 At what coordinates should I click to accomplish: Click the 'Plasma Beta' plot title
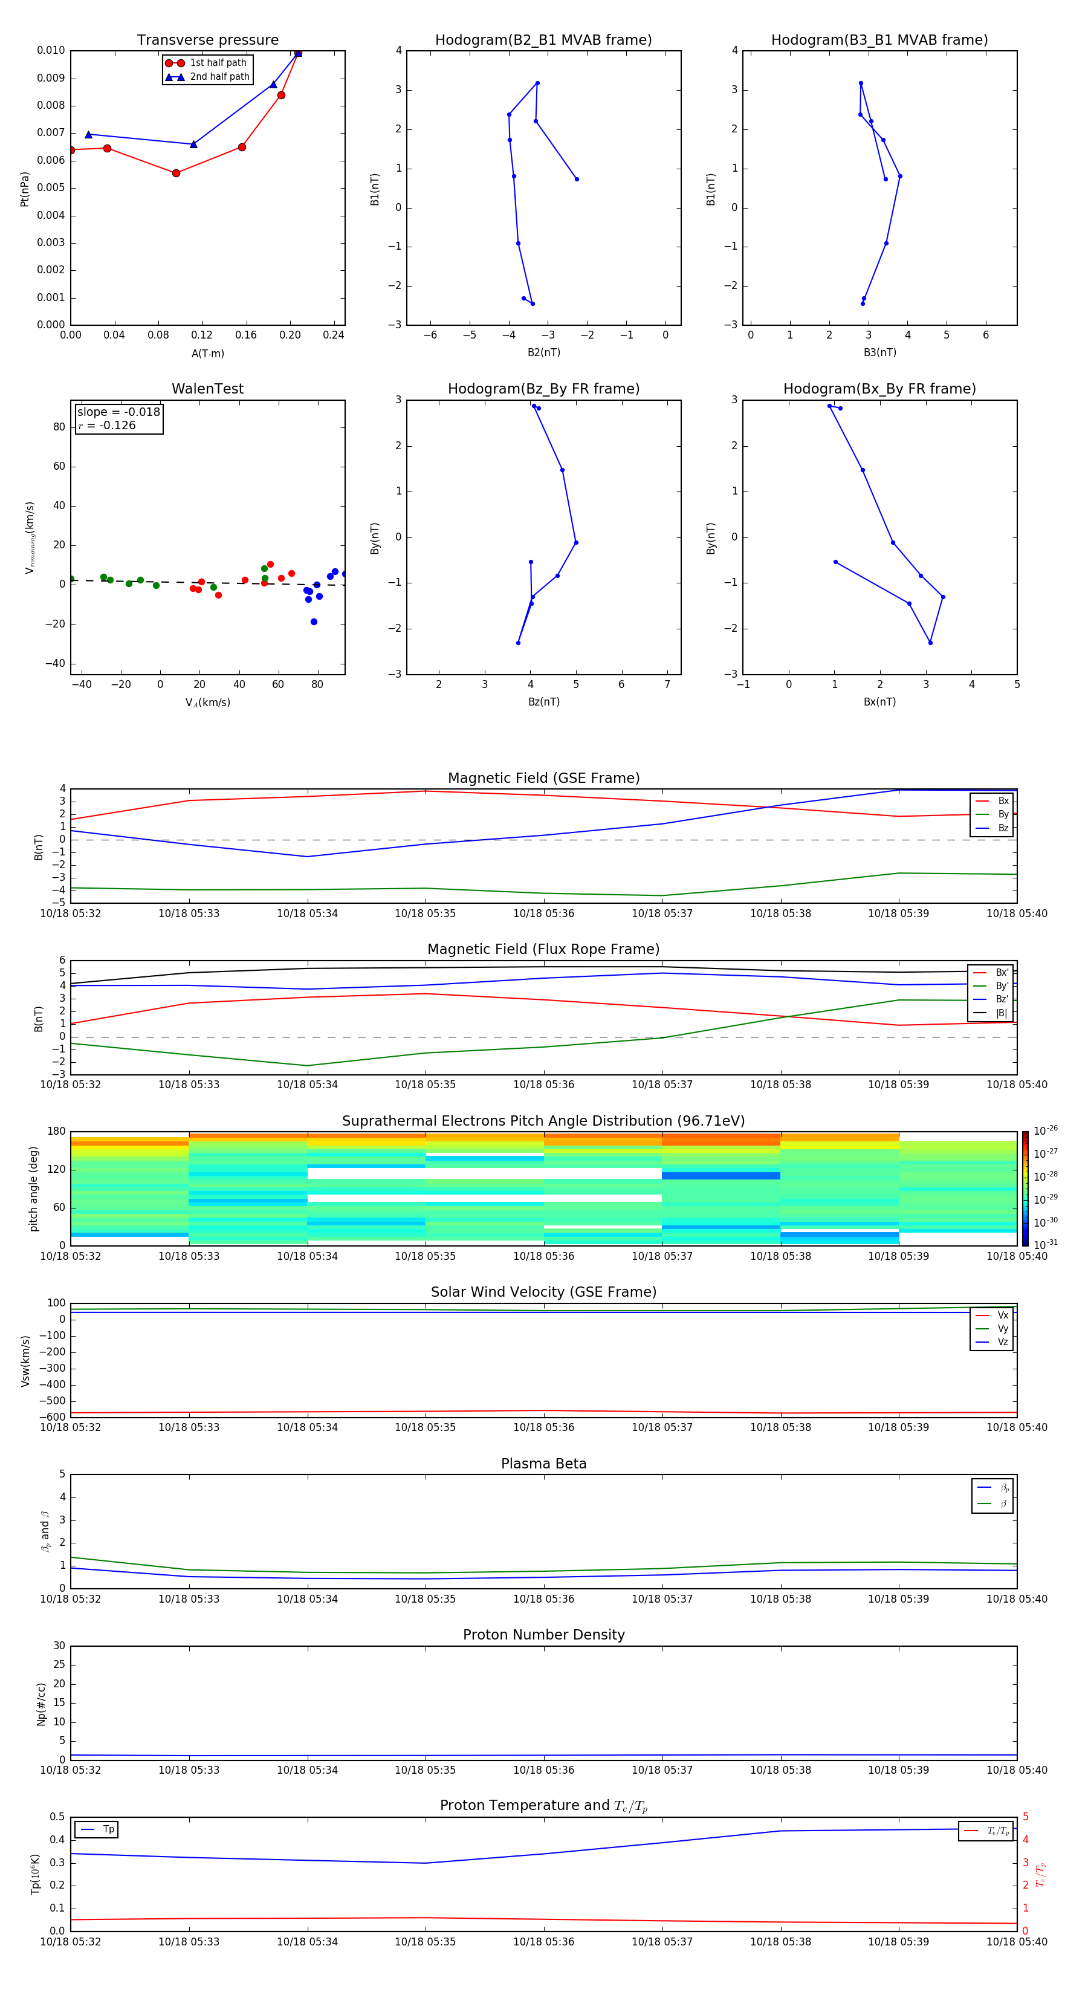coord(543,1464)
